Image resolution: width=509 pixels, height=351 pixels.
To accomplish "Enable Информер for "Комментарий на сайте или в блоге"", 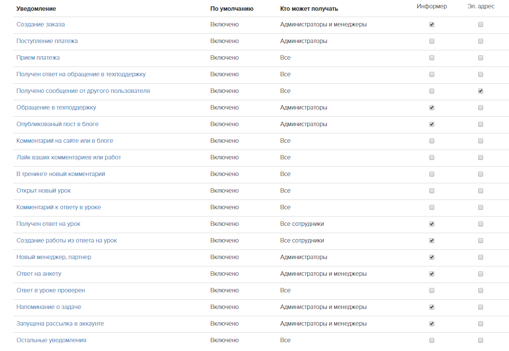I will pos(432,140).
